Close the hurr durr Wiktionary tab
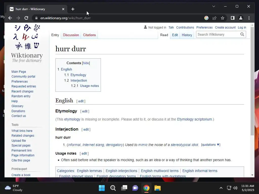 (x=63, y=9)
